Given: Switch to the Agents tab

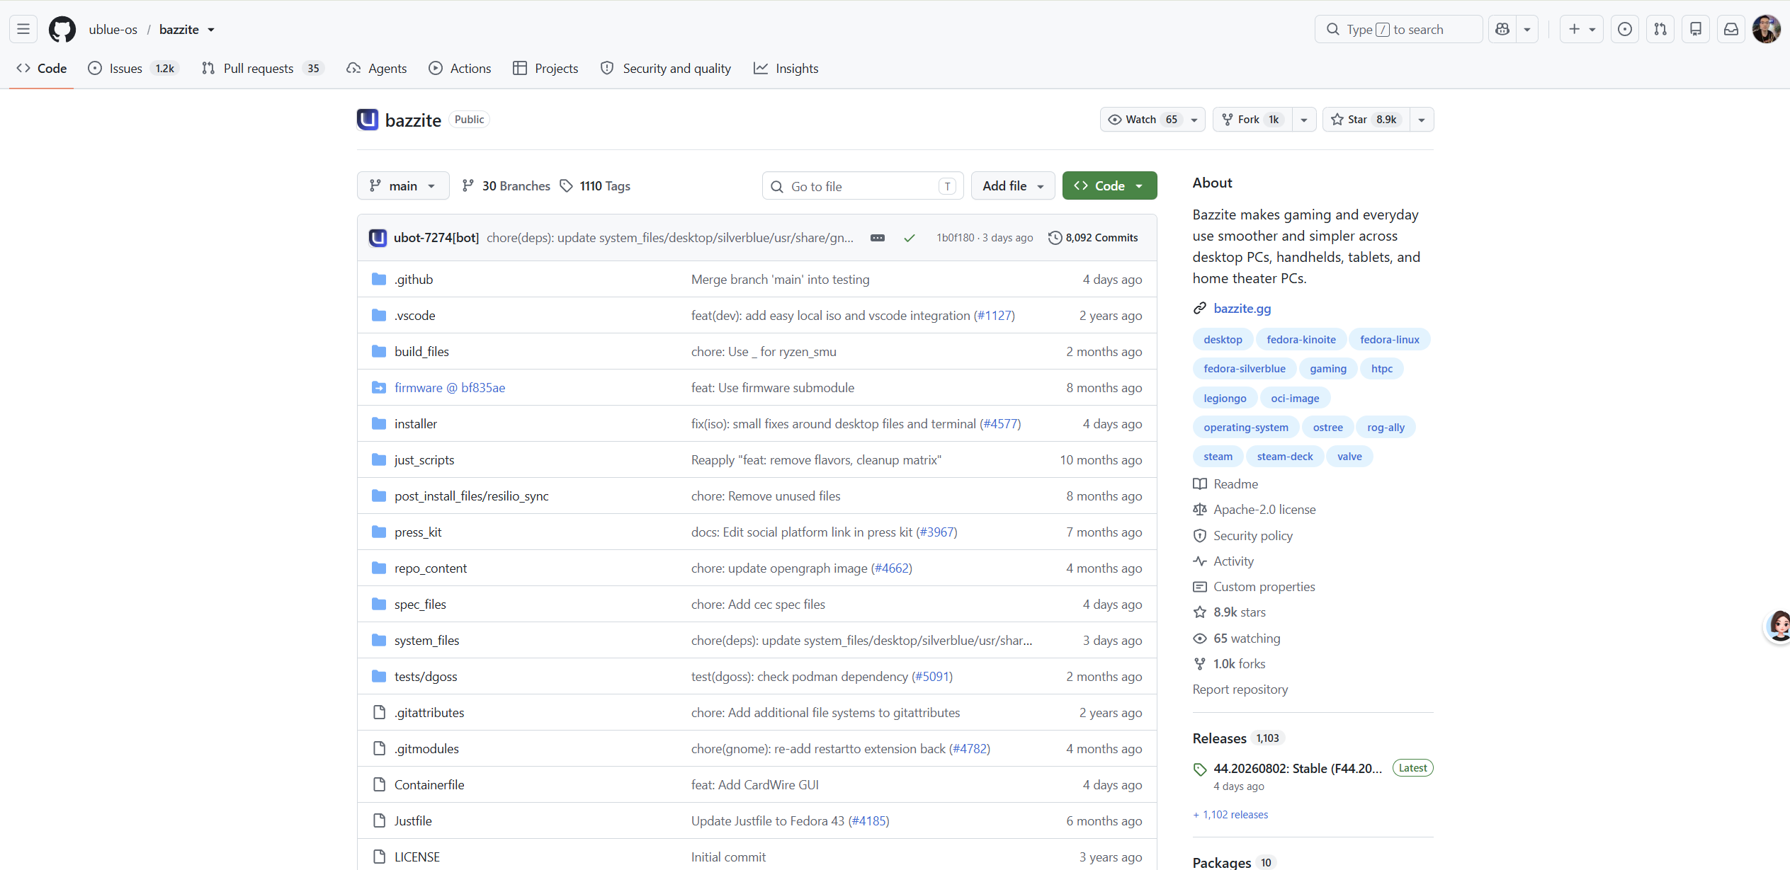Looking at the screenshot, I should tap(377, 69).
